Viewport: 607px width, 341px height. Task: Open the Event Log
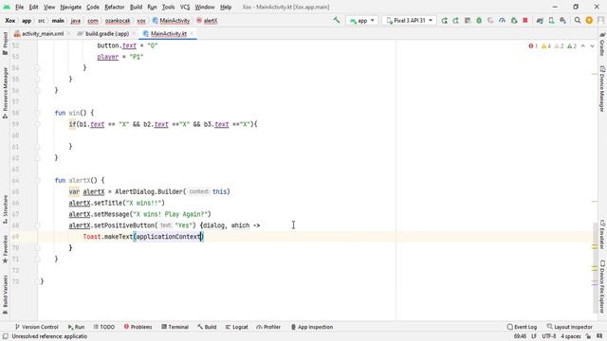click(522, 327)
